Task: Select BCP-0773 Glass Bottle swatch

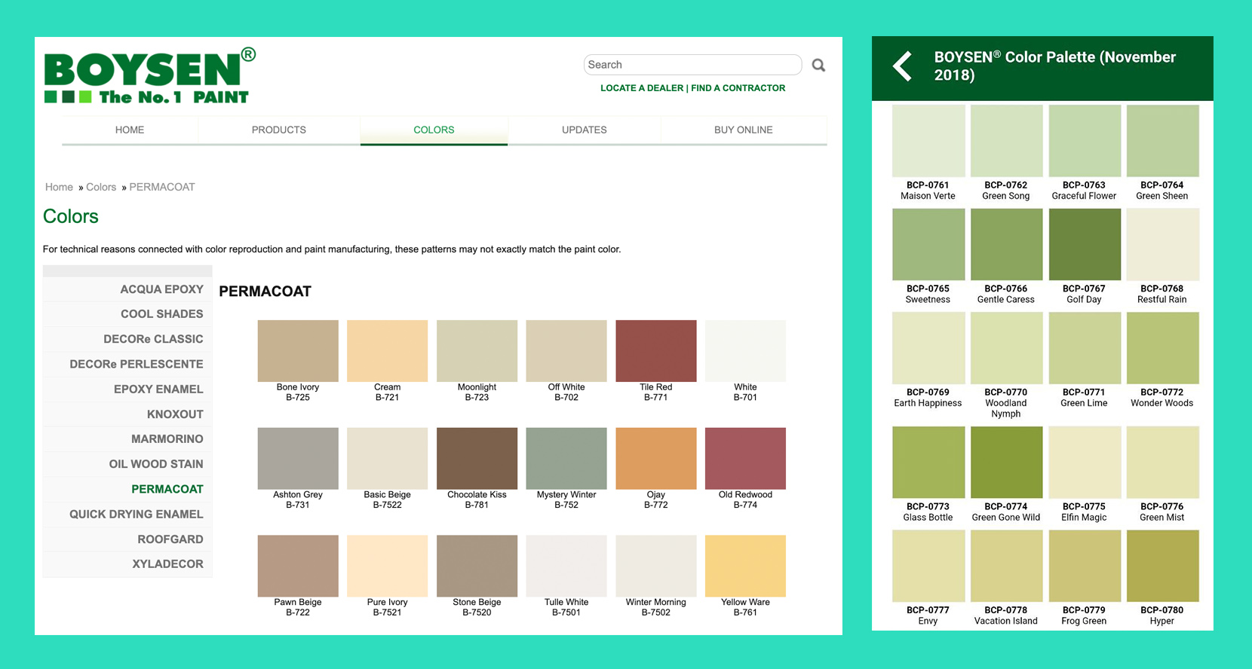Action: coord(928,463)
